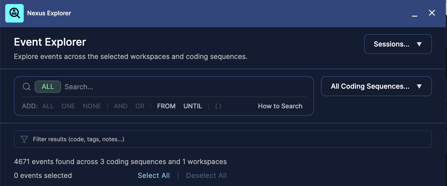Add the parentheses grouping operator
447x186 pixels.
(x=218, y=106)
